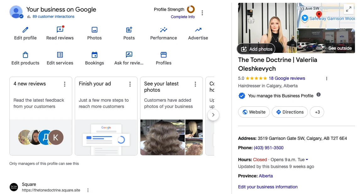The image size is (360, 194).
Task: Click 'Updated by this business 9 weeks ago'
Action: pyautogui.click(x=276, y=166)
